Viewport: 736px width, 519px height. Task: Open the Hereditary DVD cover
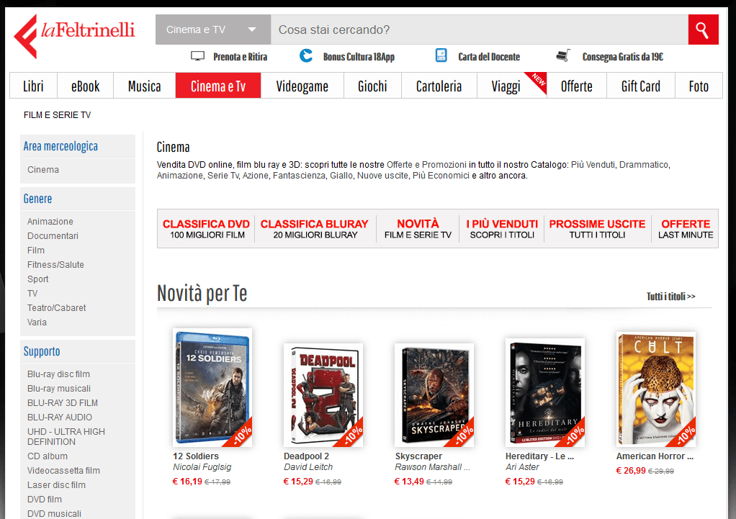coord(545,393)
